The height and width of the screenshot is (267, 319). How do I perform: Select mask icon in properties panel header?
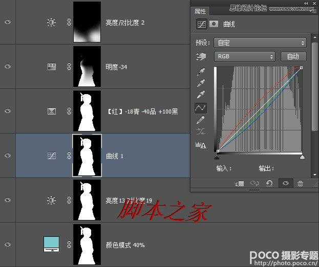pos(214,24)
